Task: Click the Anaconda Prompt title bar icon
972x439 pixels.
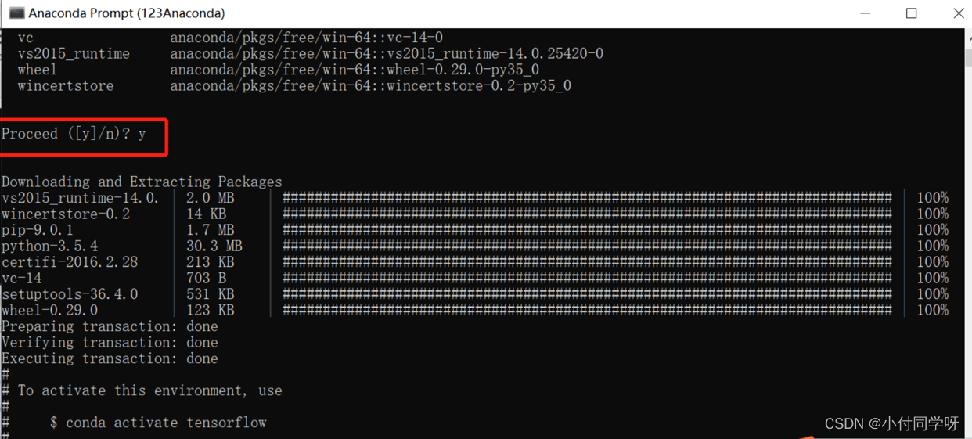Action: pos(16,13)
